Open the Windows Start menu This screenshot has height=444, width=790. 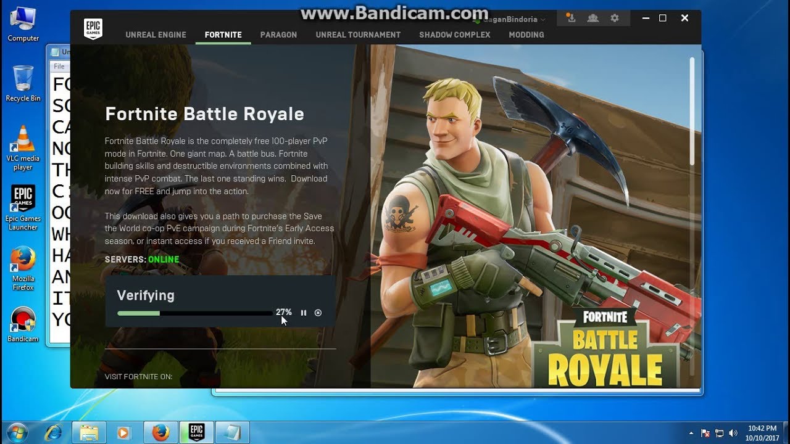pyautogui.click(x=17, y=432)
